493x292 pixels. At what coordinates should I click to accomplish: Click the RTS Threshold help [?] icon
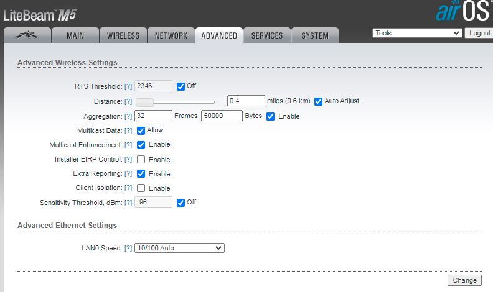(128, 86)
